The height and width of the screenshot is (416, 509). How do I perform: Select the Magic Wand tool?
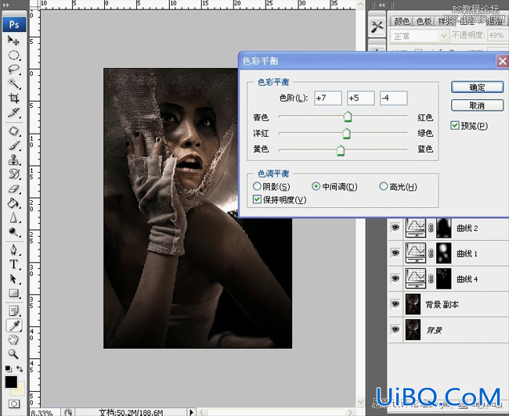tap(13, 84)
